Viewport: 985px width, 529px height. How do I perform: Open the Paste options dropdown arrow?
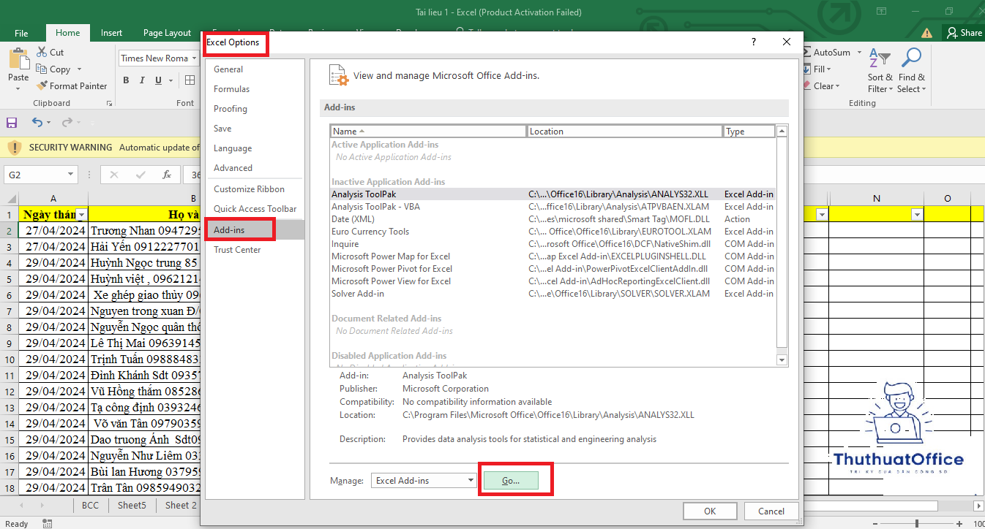(x=18, y=88)
